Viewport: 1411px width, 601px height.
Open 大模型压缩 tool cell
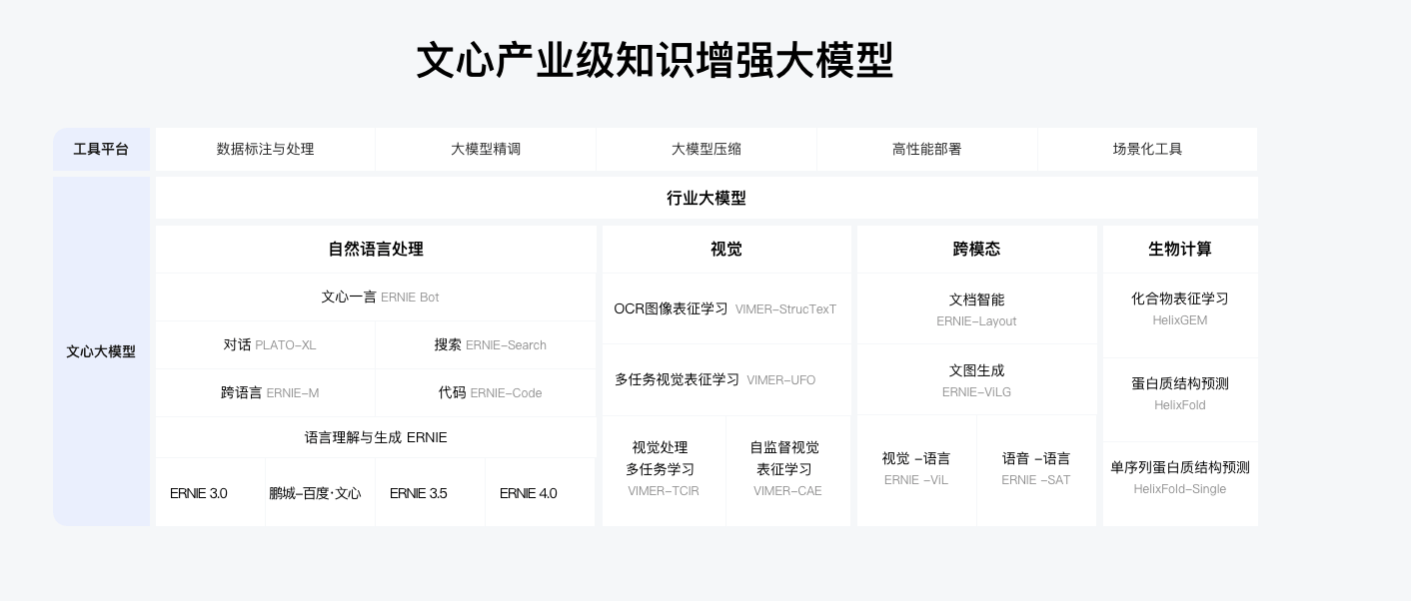[706, 149]
